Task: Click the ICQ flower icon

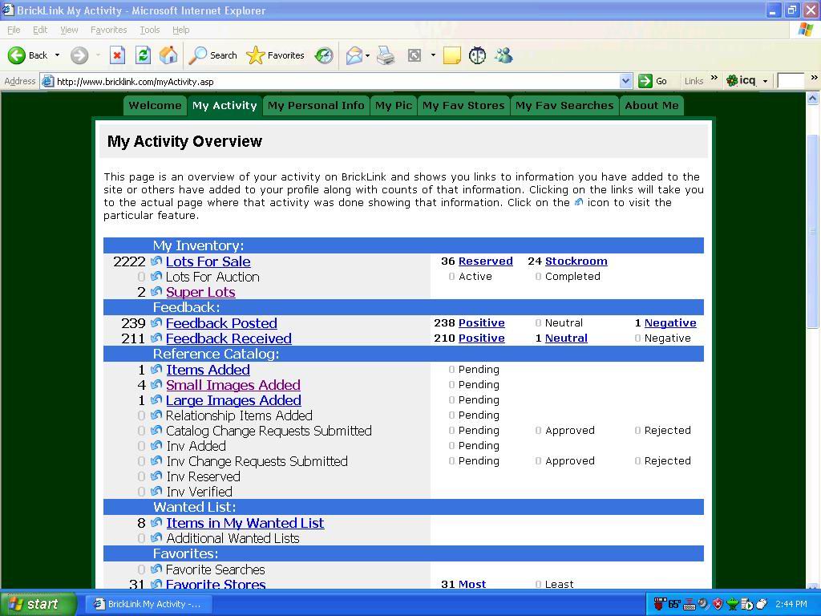Action: [x=732, y=81]
